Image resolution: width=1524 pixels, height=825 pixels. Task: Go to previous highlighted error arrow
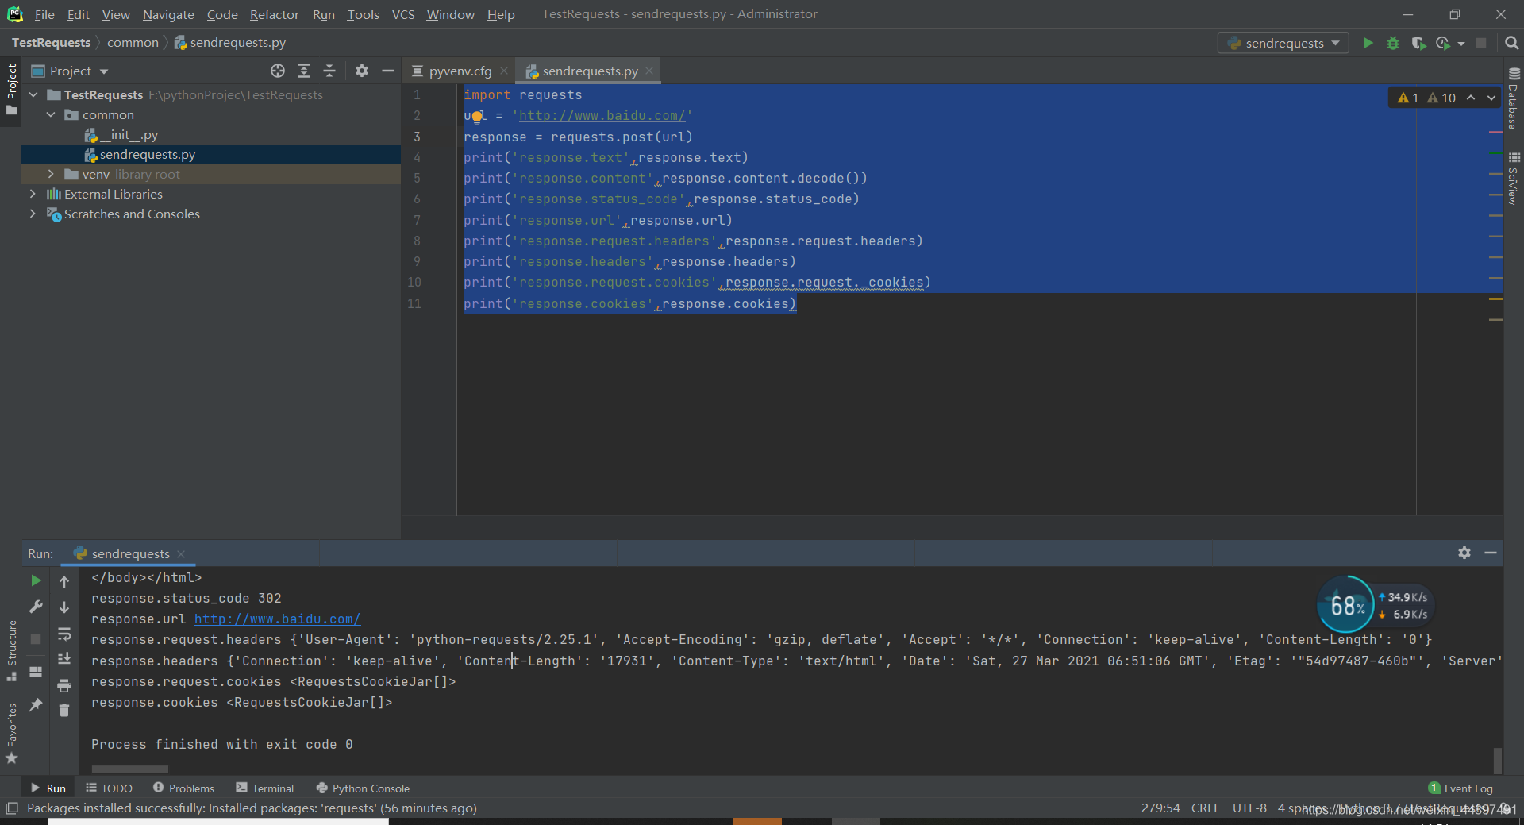1471,98
